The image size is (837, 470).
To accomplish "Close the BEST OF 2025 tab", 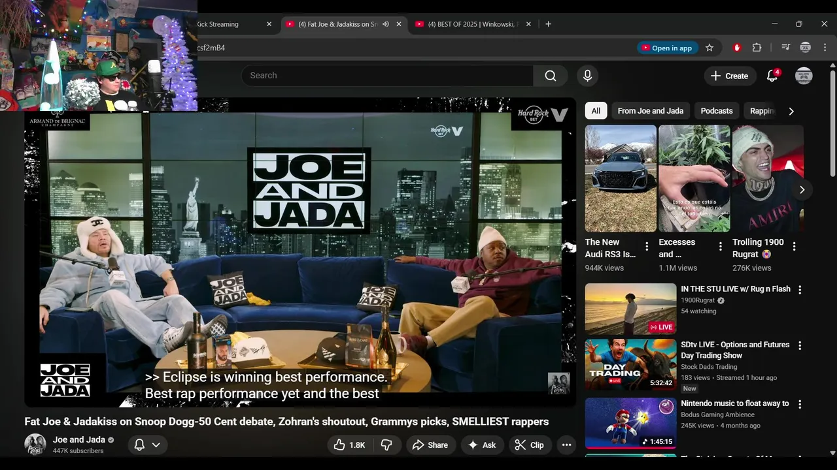I will pyautogui.click(x=528, y=24).
